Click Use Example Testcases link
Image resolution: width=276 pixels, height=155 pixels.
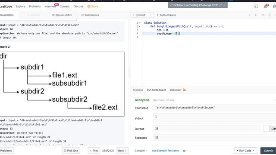tap(165, 151)
